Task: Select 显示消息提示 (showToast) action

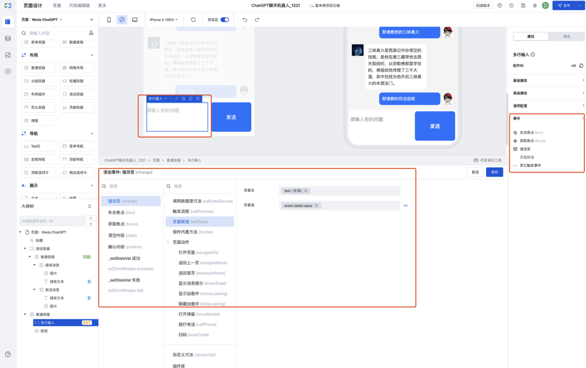Action: tap(202, 283)
